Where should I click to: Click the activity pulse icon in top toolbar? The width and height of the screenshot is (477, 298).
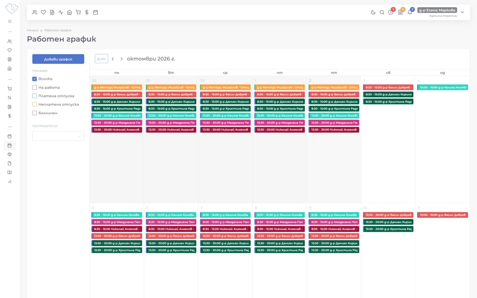point(61,12)
